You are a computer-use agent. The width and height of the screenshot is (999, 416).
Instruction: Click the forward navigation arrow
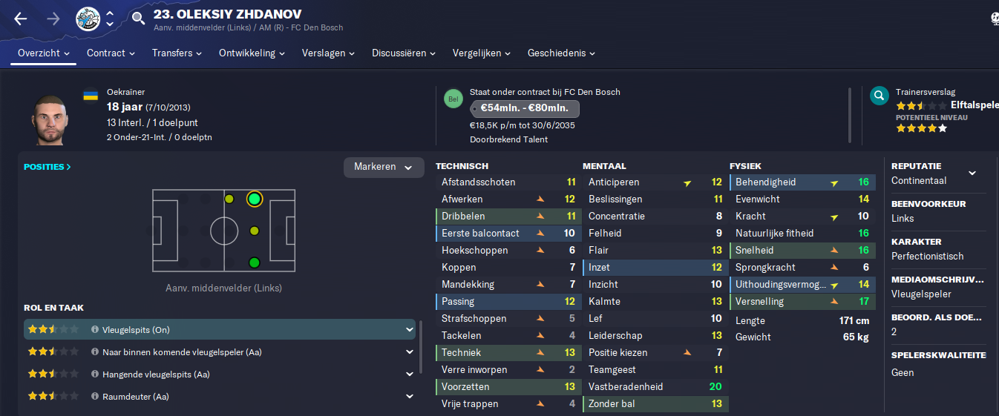pos(53,19)
